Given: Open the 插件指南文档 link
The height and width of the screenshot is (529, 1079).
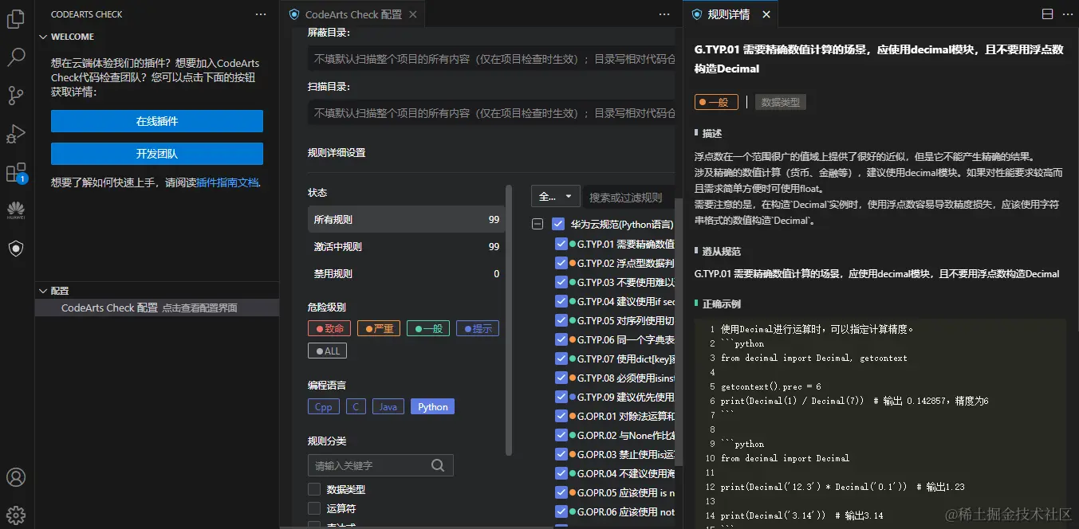Looking at the screenshot, I should tap(227, 182).
